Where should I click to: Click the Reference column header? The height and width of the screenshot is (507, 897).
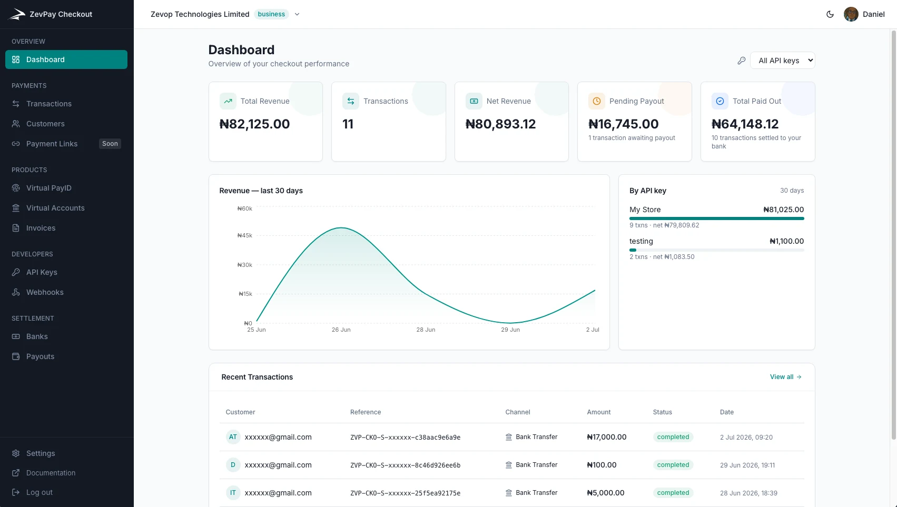[x=366, y=412]
